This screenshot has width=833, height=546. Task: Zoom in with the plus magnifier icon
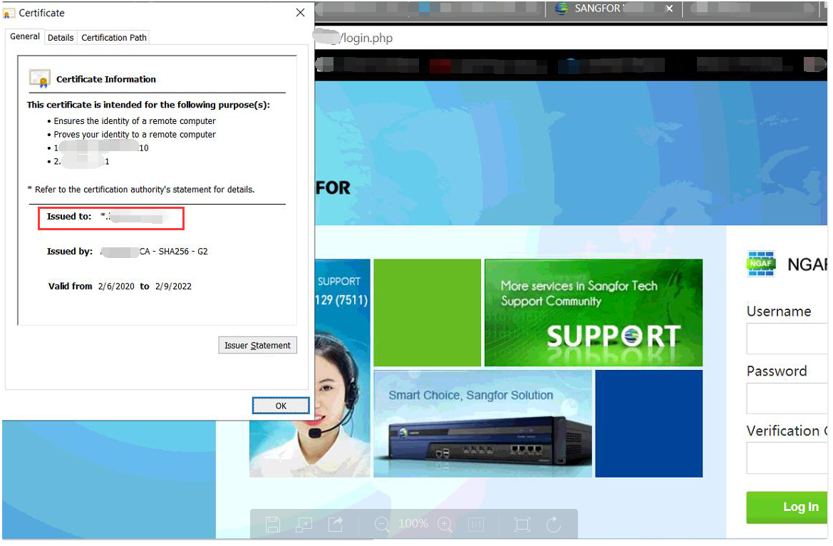point(445,525)
